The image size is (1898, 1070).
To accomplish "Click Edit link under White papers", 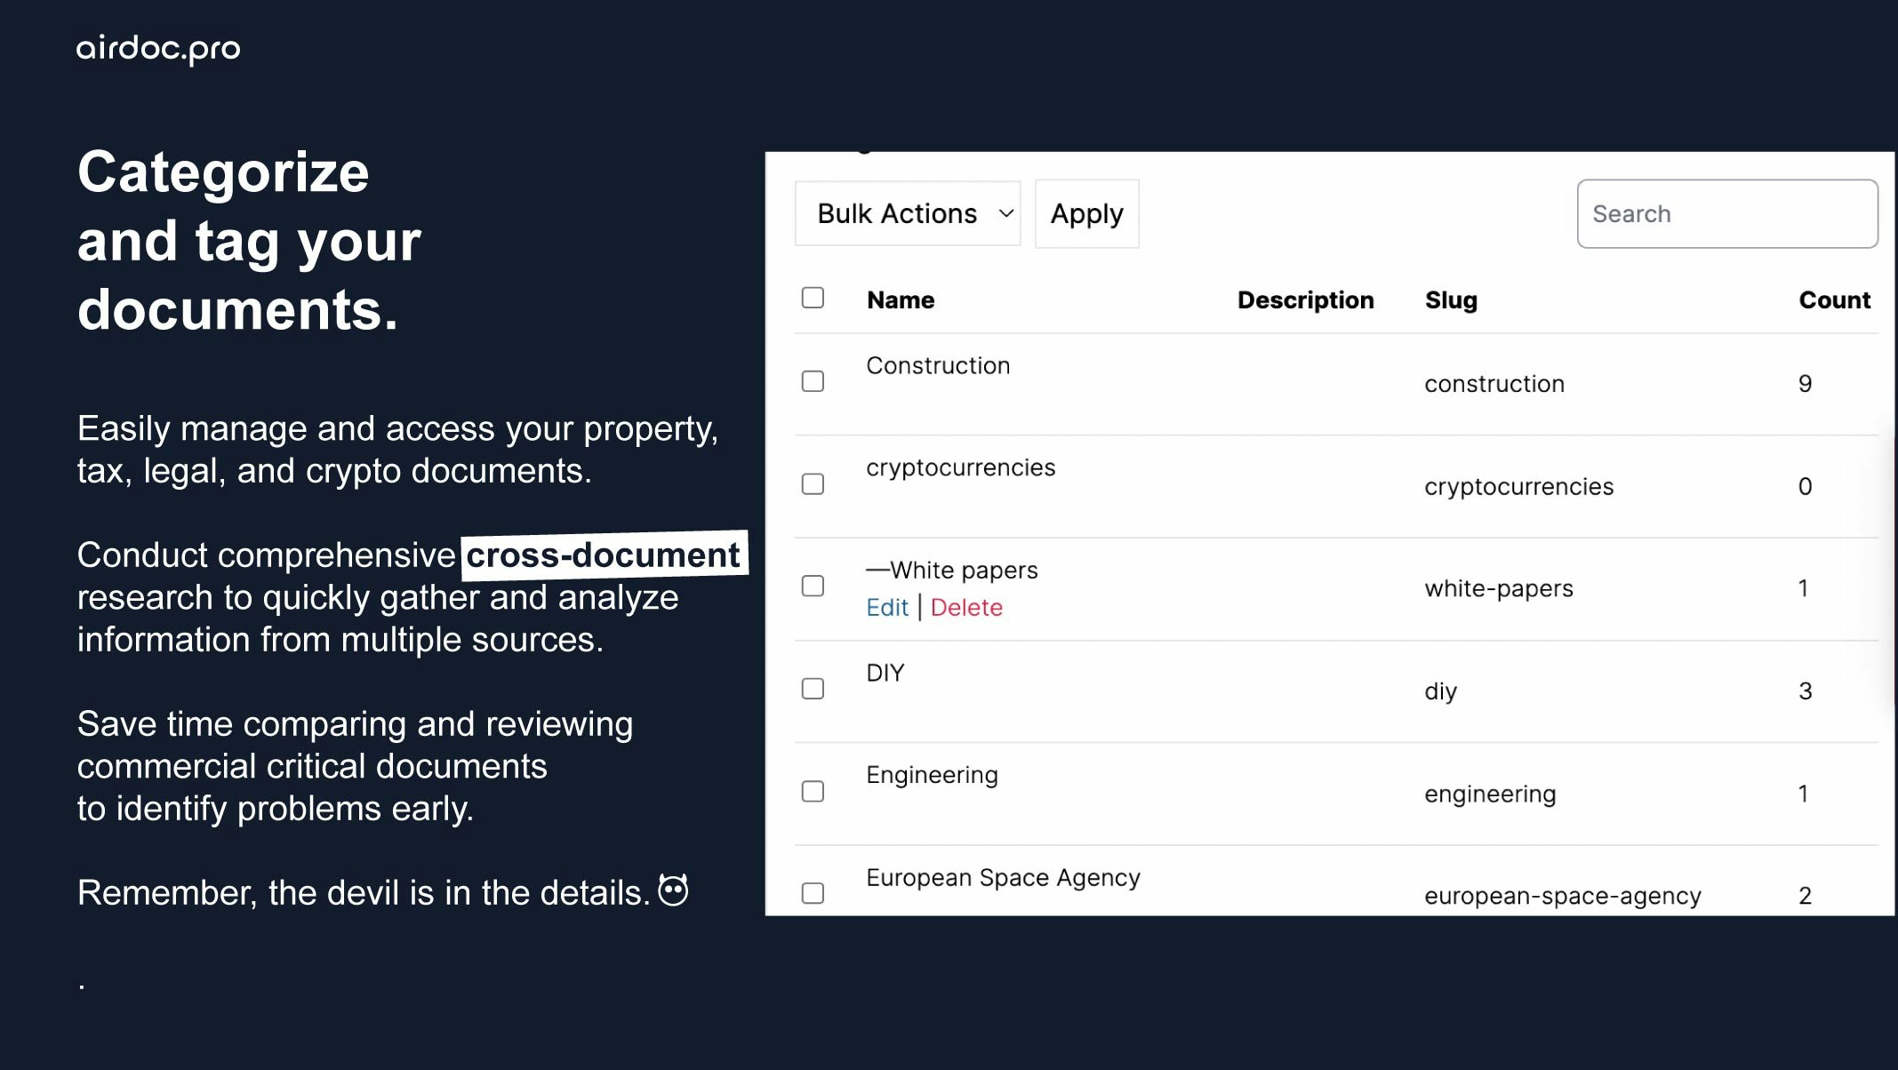I will 886,608.
